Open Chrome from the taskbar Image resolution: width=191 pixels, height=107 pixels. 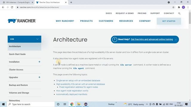(x=72, y=104)
